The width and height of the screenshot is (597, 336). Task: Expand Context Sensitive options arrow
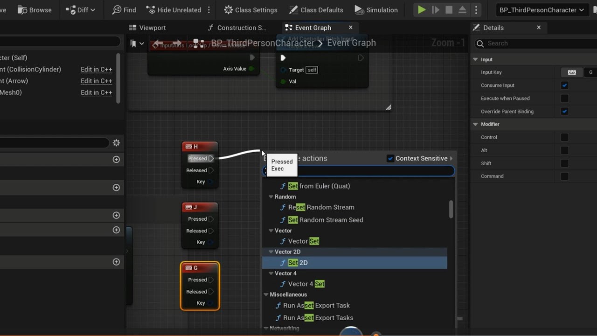(451, 158)
